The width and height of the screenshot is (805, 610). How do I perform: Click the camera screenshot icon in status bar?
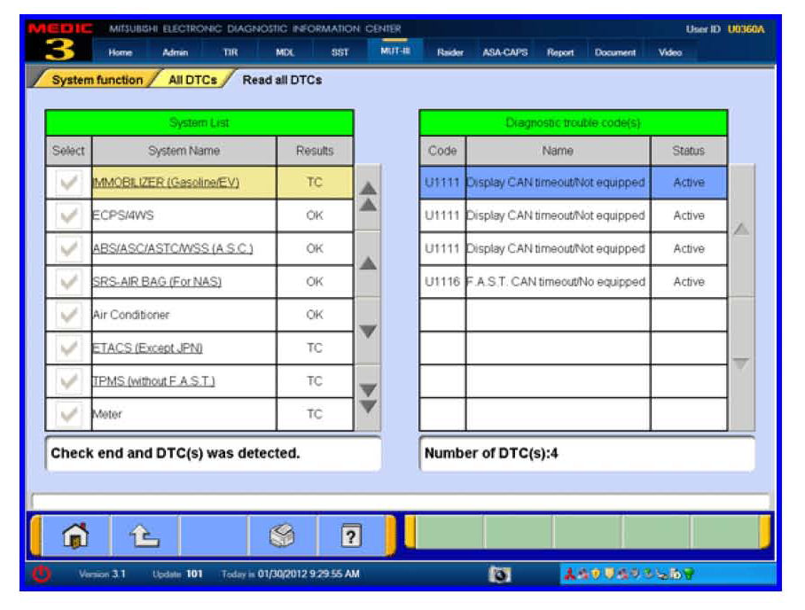click(499, 575)
